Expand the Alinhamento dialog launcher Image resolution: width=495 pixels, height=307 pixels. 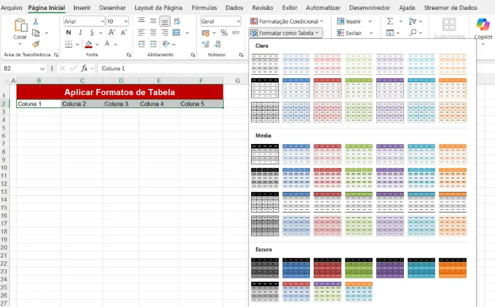[193, 55]
